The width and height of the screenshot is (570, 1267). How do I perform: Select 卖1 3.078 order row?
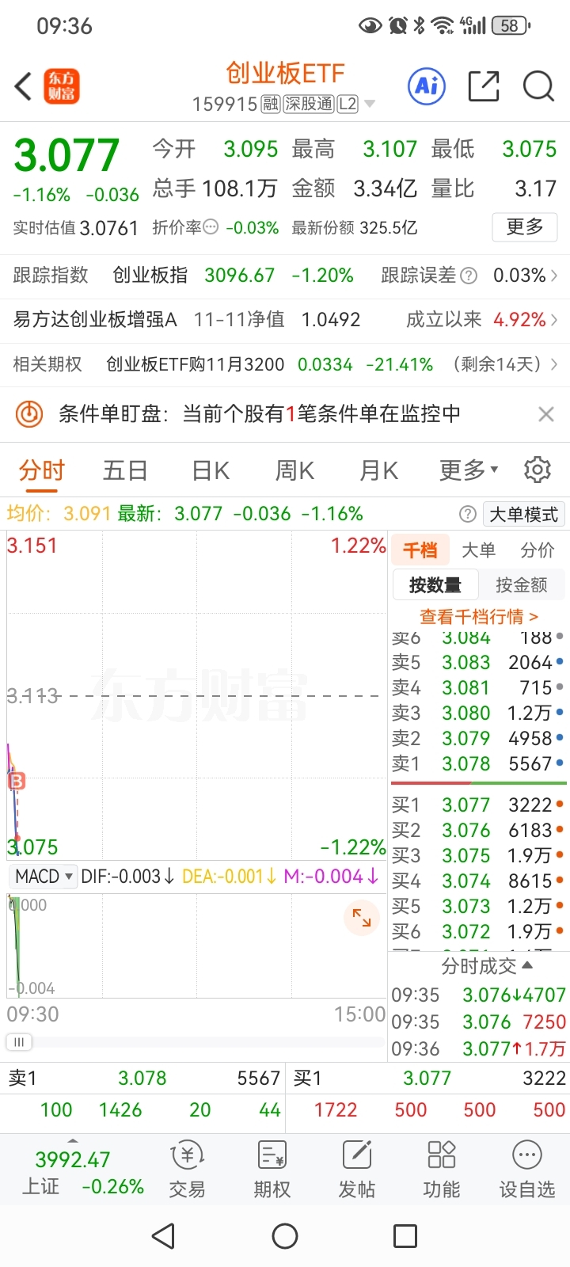[478, 764]
